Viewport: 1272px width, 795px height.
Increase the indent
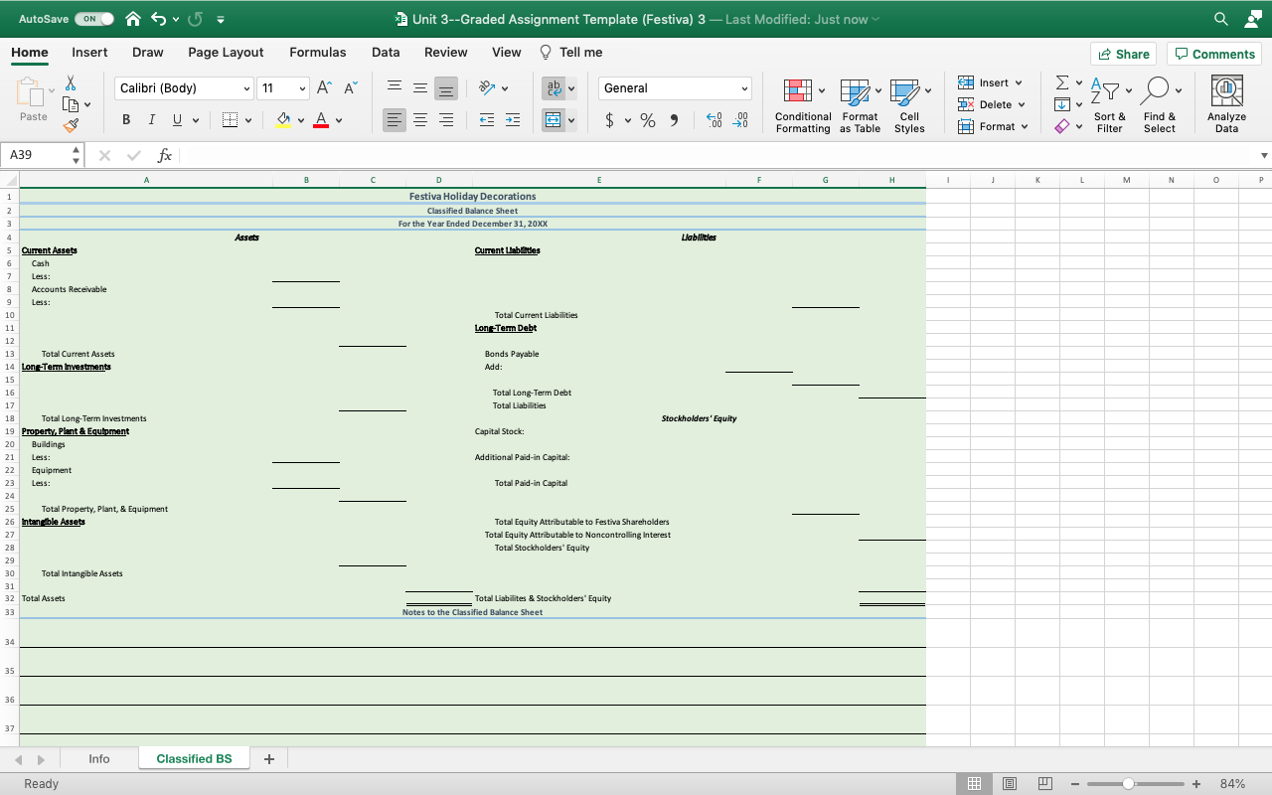click(513, 120)
